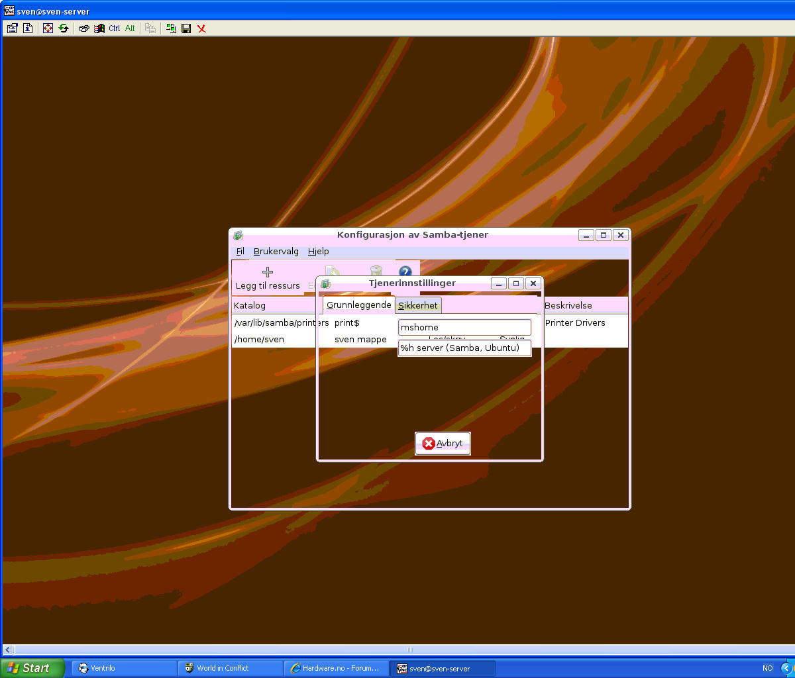Click the %h server description field
795x678 pixels.
[x=464, y=348]
